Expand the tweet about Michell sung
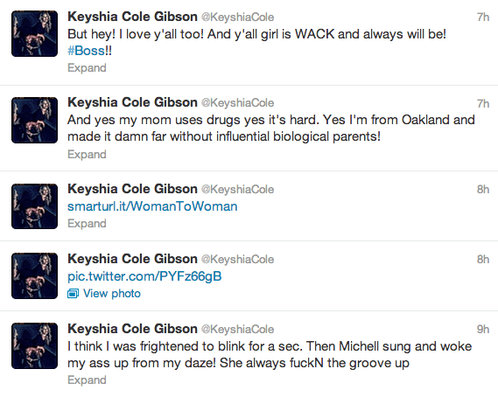This screenshot has width=498, height=397. point(87,380)
